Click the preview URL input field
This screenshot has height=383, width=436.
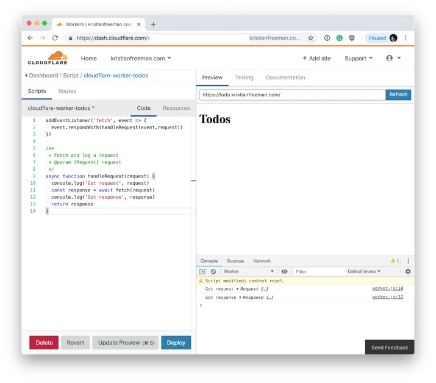tap(292, 95)
